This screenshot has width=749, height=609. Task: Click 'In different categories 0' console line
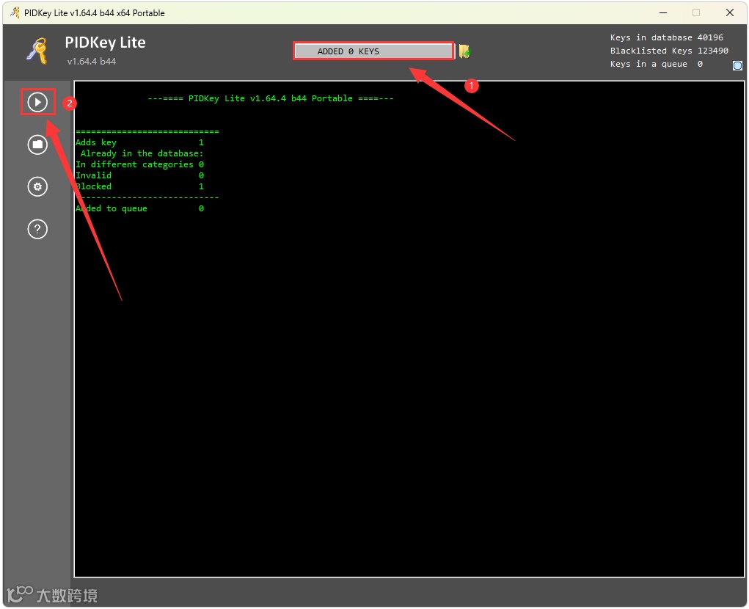139,164
